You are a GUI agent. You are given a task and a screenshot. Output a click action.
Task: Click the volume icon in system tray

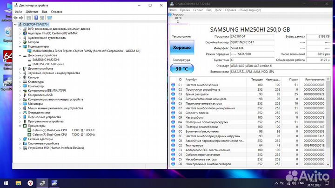click(294, 183)
